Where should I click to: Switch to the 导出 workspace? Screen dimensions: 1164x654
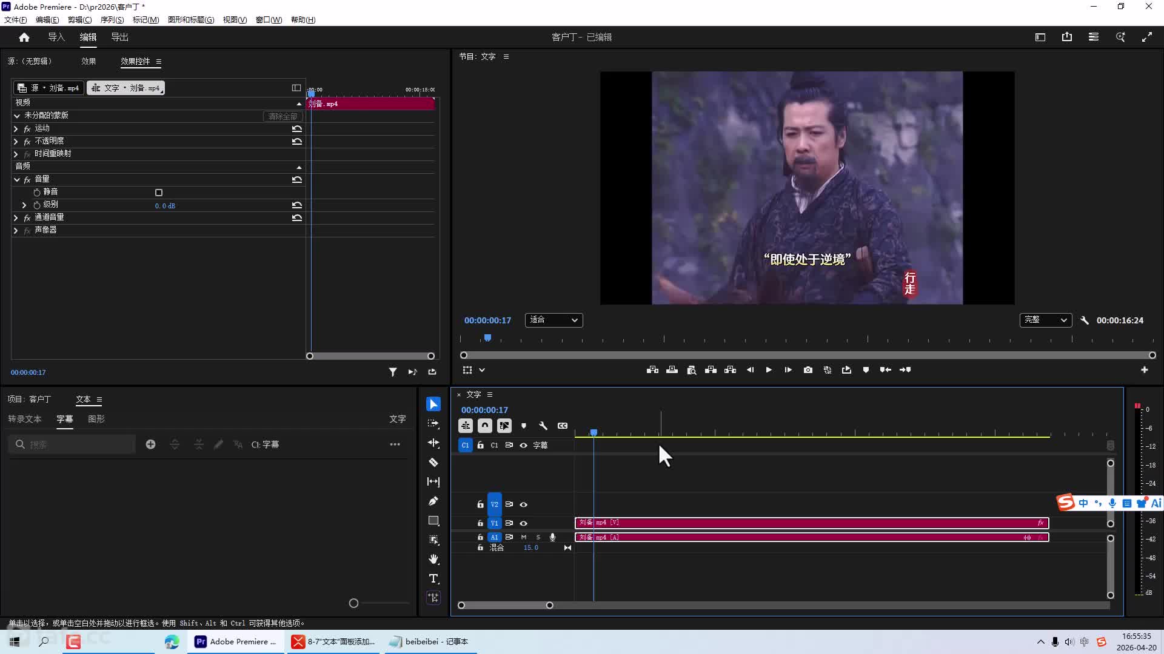(x=119, y=38)
